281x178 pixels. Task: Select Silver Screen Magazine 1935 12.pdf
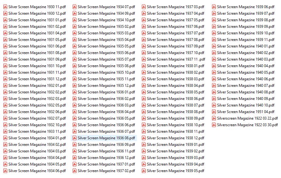(x=106, y=86)
